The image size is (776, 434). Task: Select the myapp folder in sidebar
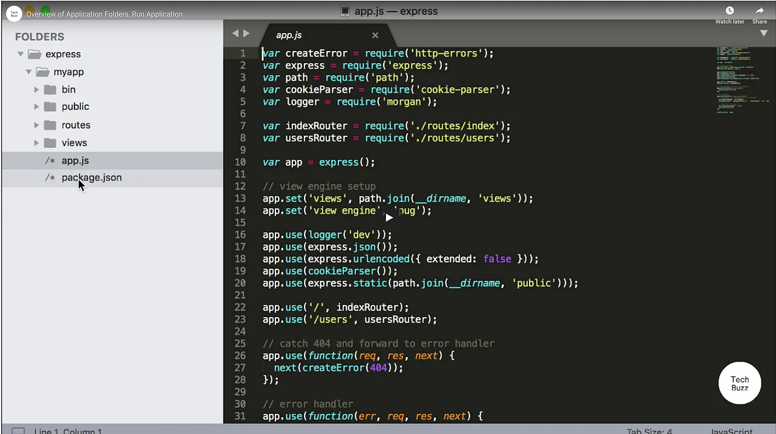click(x=69, y=72)
